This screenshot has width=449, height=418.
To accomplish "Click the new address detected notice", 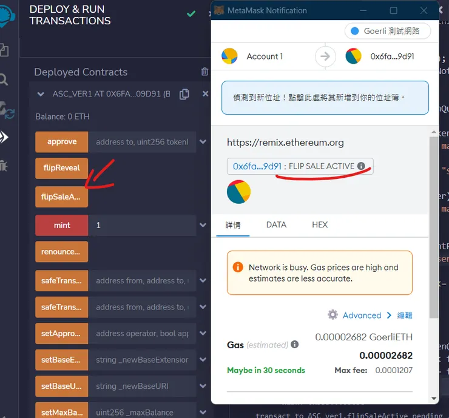I will click(325, 98).
